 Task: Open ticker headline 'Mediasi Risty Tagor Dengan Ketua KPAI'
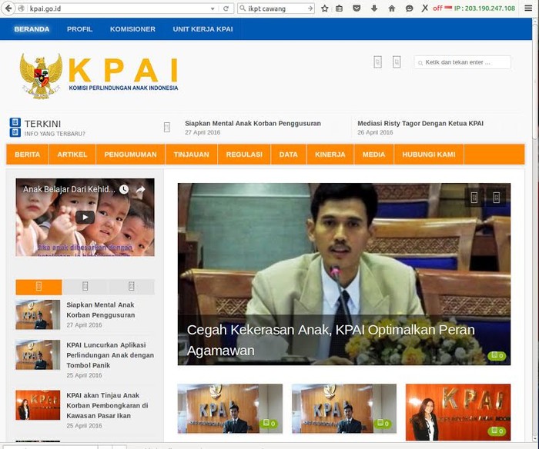(x=420, y=123)
